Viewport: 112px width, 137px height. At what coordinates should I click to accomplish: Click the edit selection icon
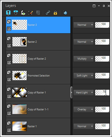[31, 13]
